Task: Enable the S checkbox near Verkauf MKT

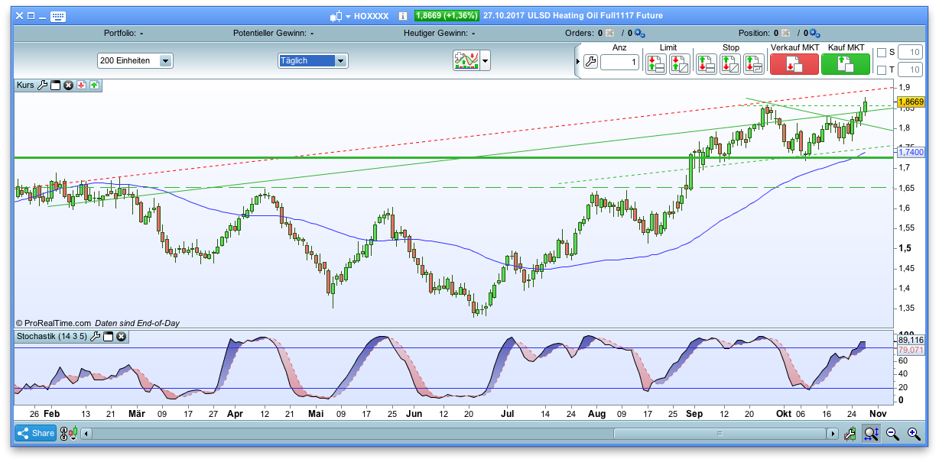Action: pyautogui.click(x=882, y=51)
